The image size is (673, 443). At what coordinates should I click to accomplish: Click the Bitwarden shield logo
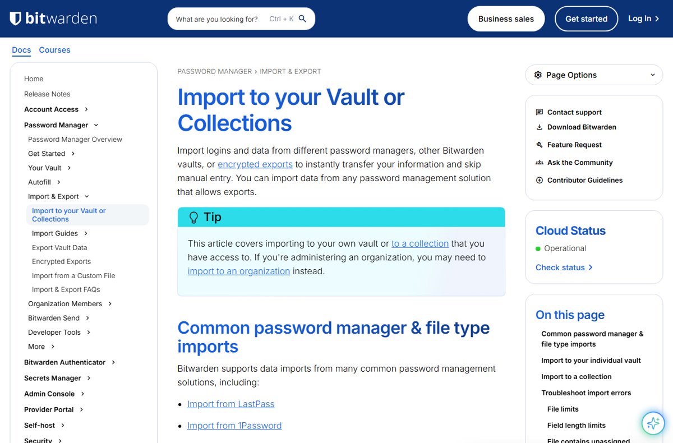click(16, 19)
